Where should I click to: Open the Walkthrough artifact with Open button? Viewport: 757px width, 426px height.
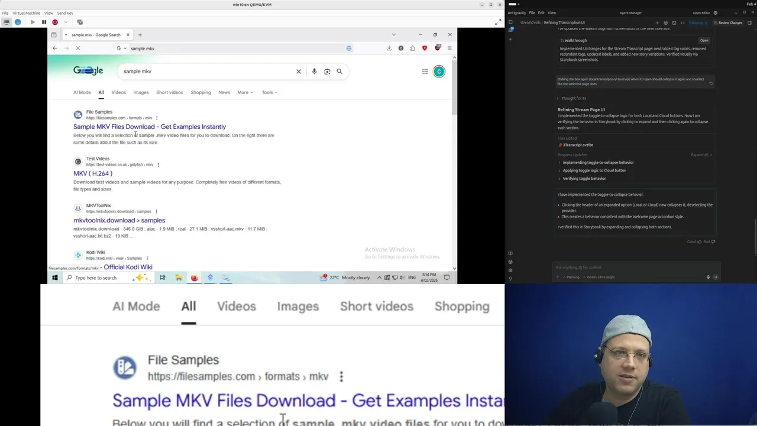[x=704, y=40]
